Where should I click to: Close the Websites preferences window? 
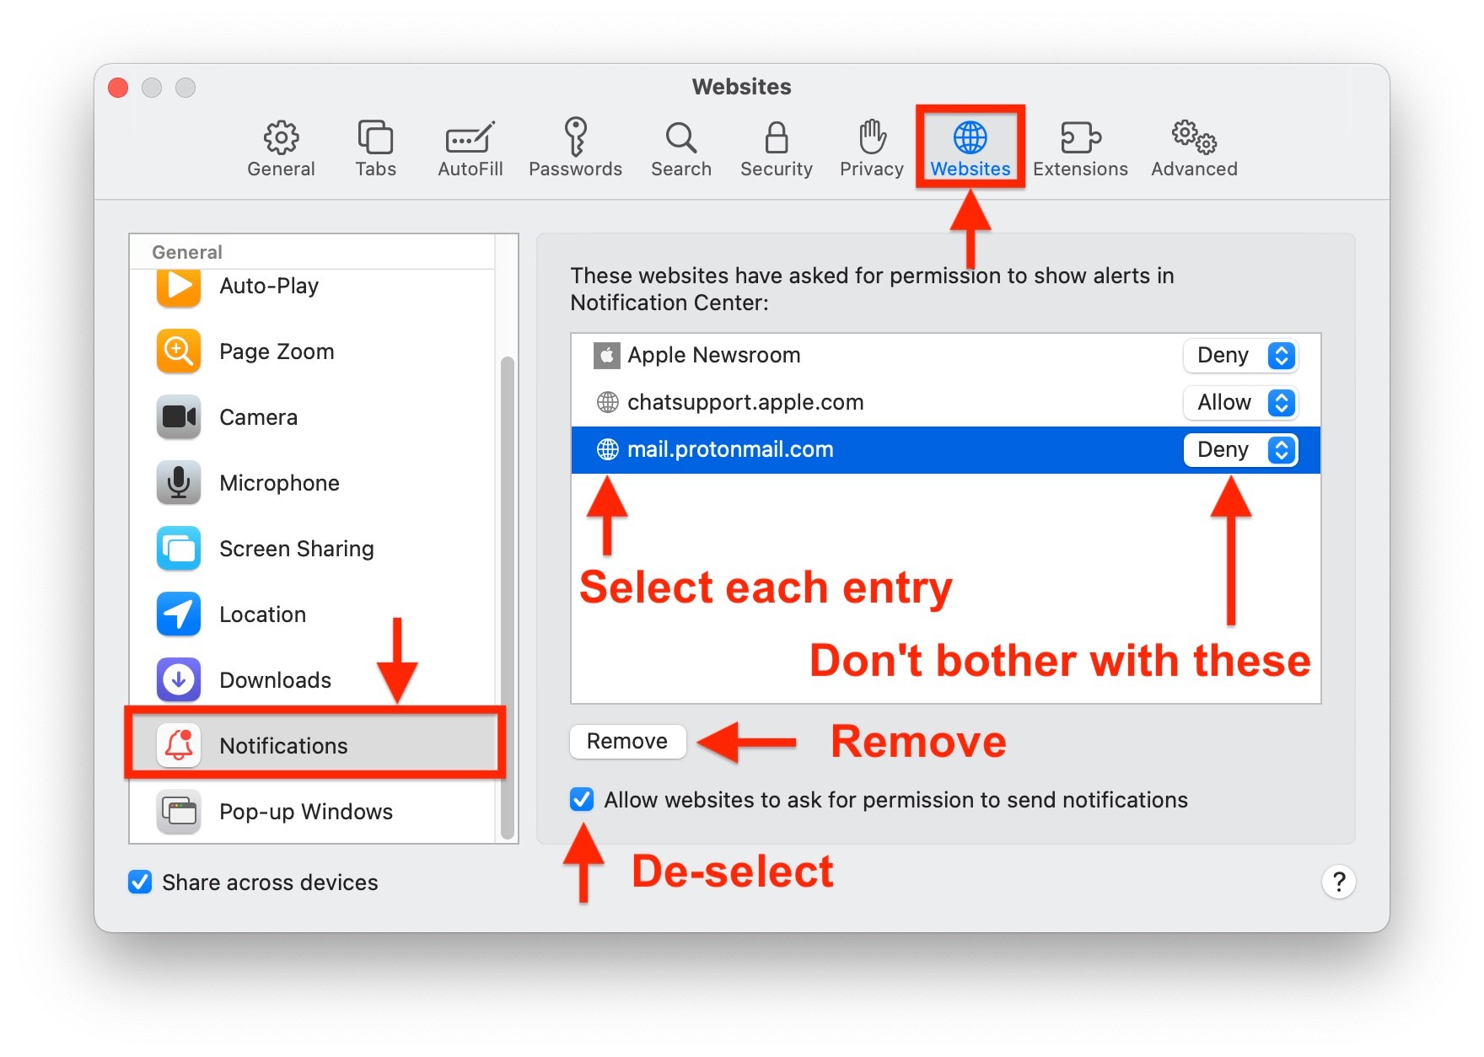118,87
